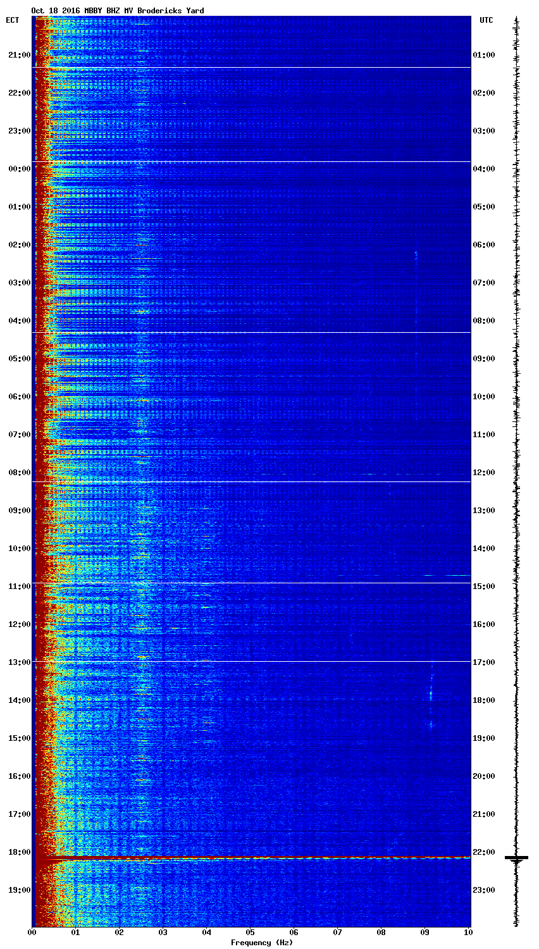Click the 'ECT' axis header label

(13, 20)
